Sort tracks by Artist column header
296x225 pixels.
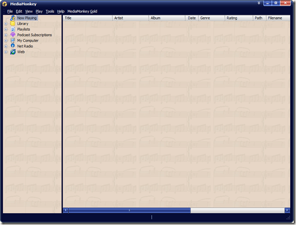click(130, 18)
